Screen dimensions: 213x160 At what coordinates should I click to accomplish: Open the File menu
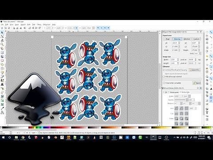[2, 24]
